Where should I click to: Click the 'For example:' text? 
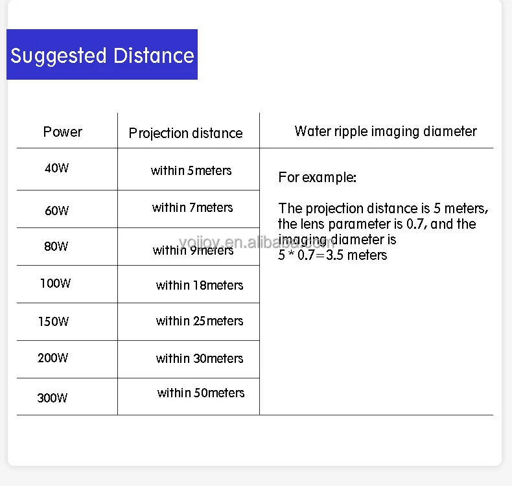[318, 177]
